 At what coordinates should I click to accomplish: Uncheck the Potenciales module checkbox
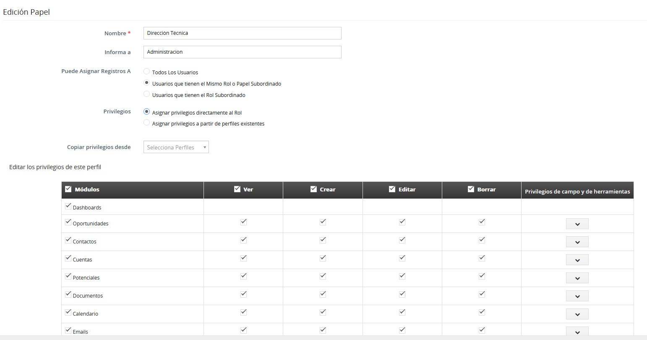click(68, 276)
